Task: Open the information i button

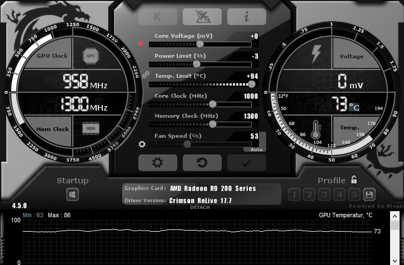Action: (x=247, y=17)
